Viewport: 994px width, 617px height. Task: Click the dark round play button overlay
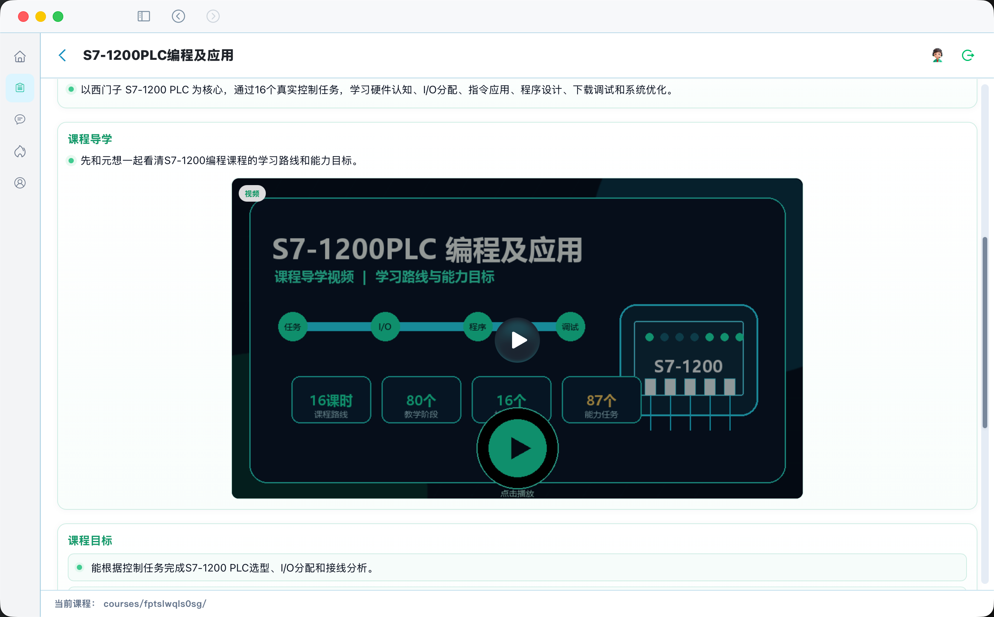(x=517, y=340)
